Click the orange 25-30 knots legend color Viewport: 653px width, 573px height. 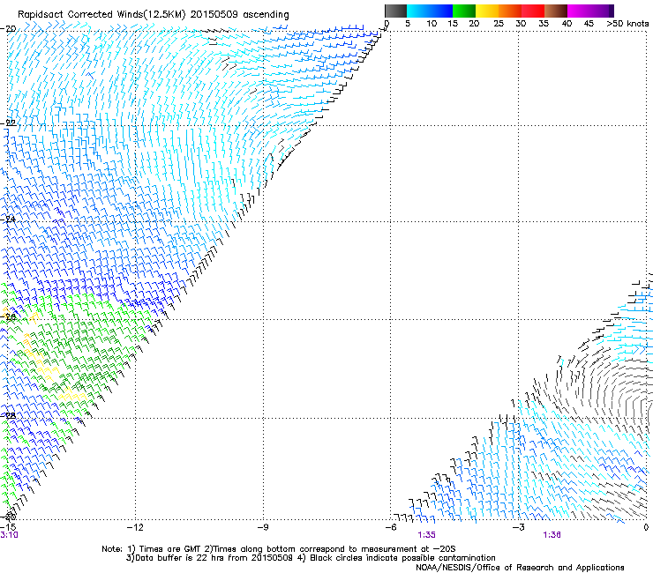510,11
